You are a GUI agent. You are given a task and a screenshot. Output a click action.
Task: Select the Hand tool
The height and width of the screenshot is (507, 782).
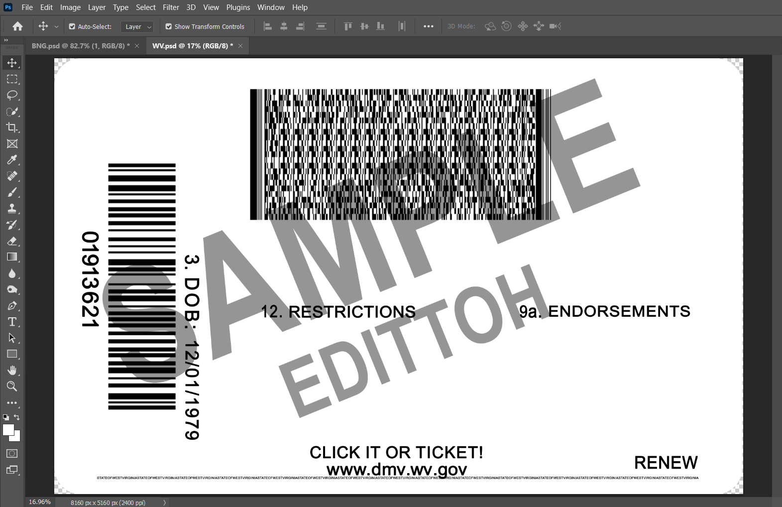pyautogui.click(x=12, y=371)
